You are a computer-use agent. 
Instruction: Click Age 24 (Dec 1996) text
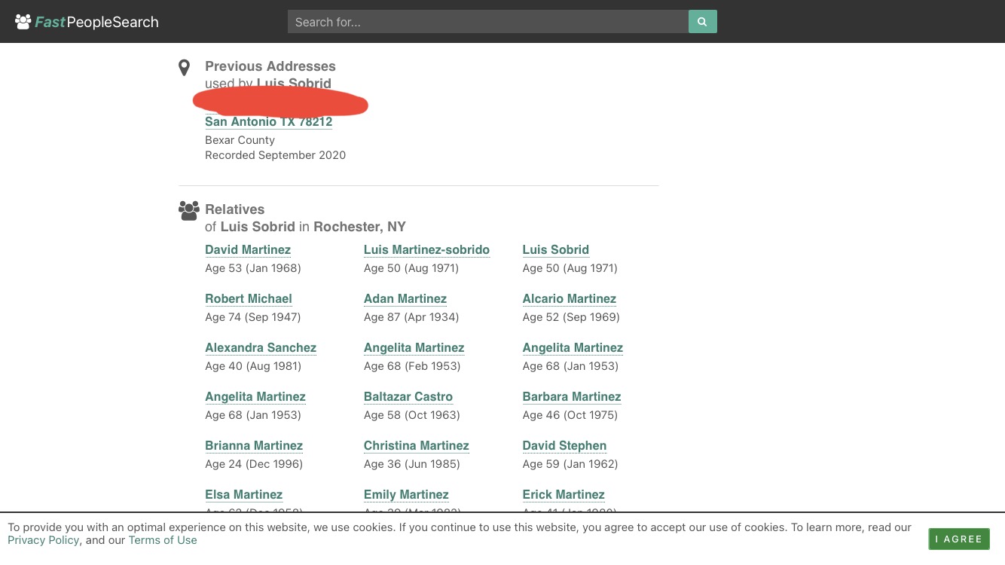coord(254,464)
